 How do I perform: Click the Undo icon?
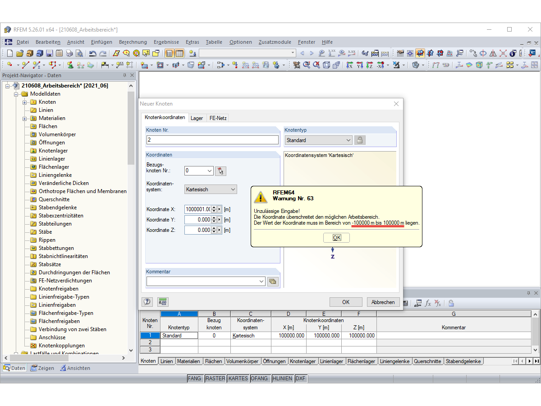click(92, 53)
